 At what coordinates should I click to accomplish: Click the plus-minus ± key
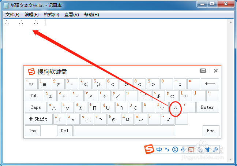[x=50, y=96]
